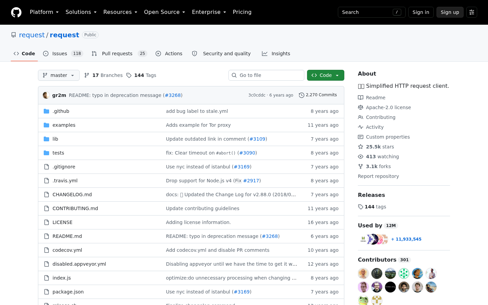Image resolution: width=488 pixels, height=305 pixels.
Task: Switch to the Actions tab
Action: tap(169, 54)
